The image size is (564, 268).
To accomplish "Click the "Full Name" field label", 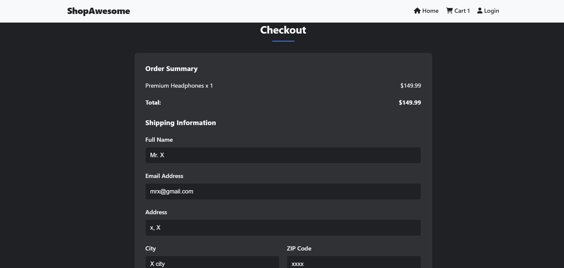I will point(159,140).
